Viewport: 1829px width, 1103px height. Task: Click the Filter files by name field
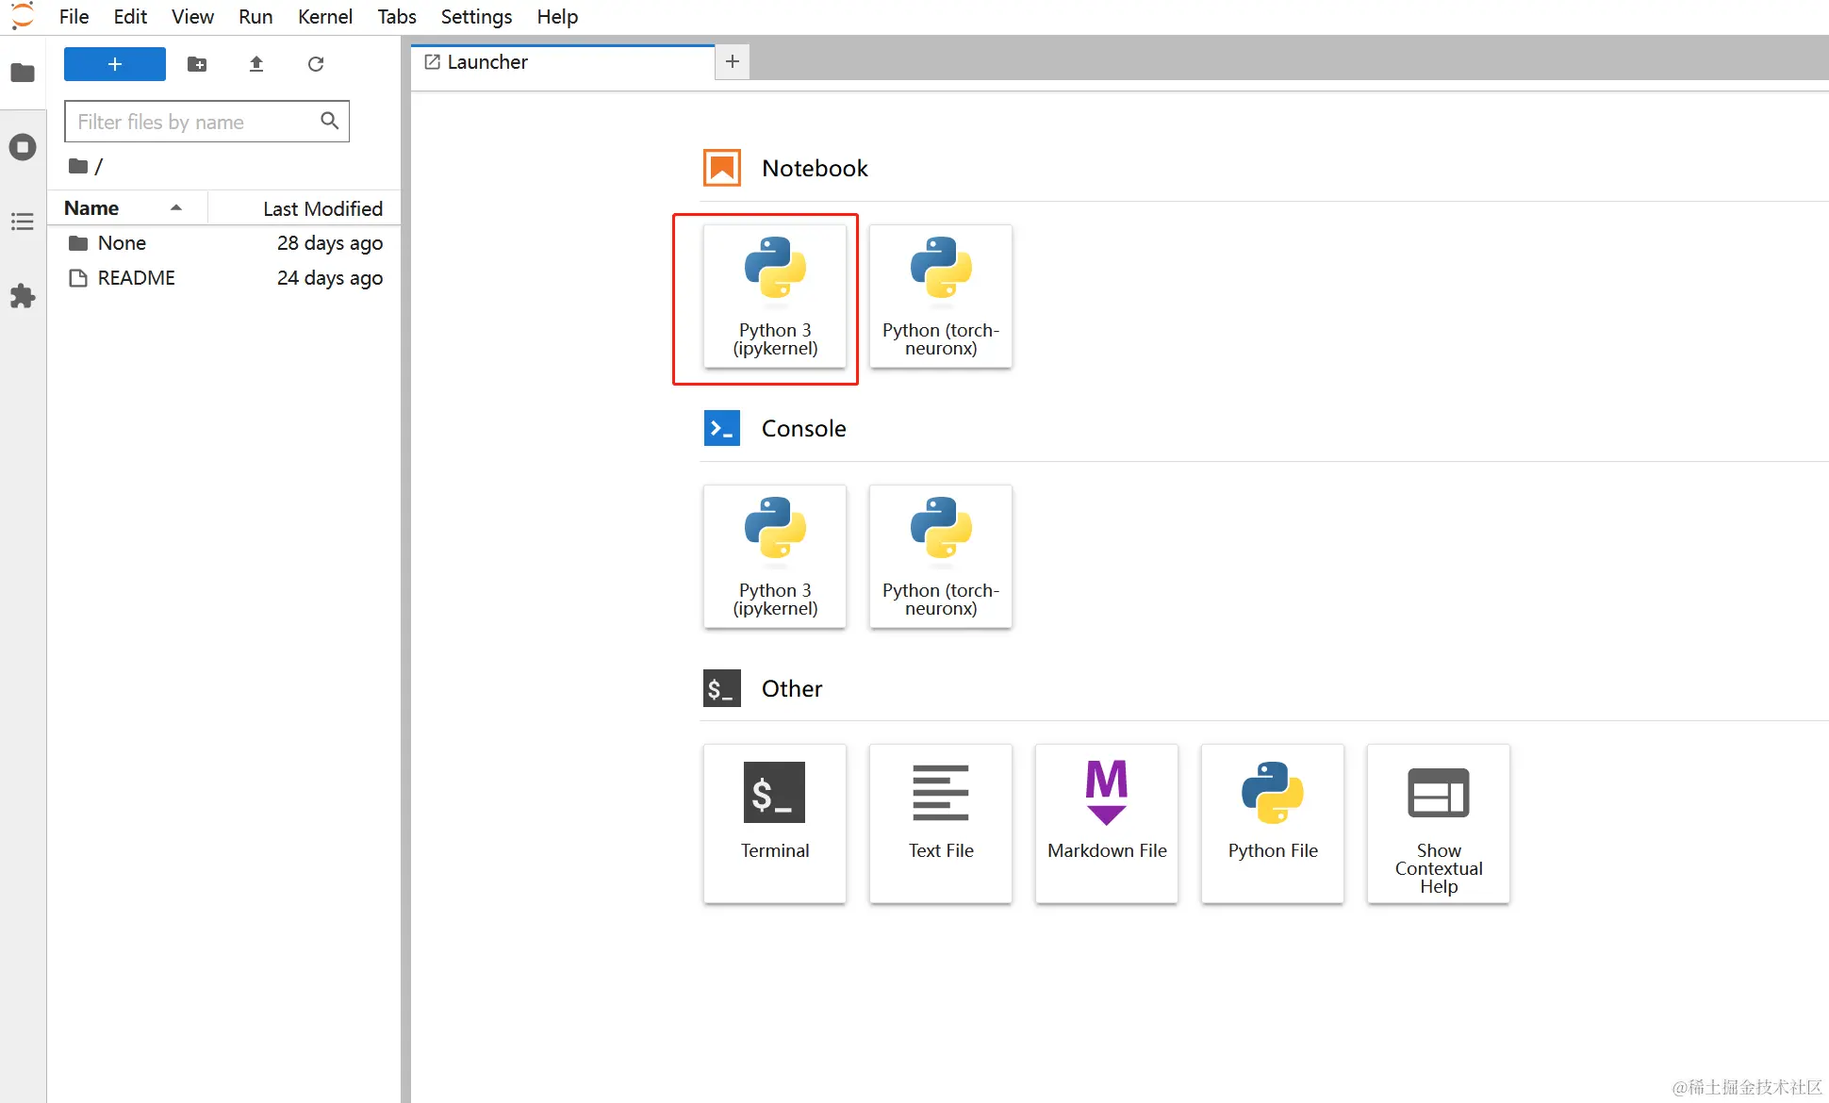pyautogui.click(x=193, y=122)
